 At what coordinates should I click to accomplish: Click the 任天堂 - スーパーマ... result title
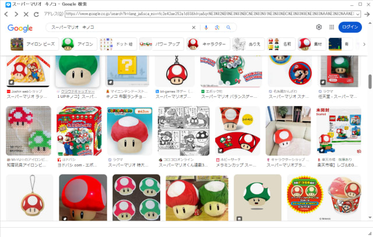(x=337, y=97)
